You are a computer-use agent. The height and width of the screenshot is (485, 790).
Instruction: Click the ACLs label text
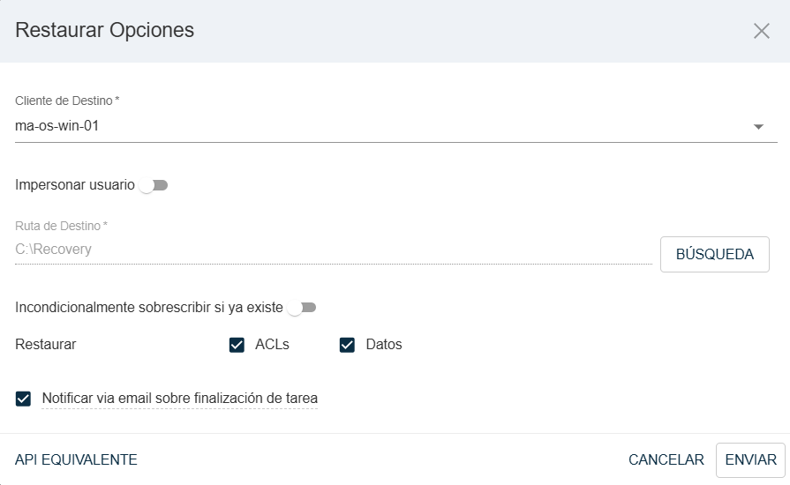coord(272,345)
